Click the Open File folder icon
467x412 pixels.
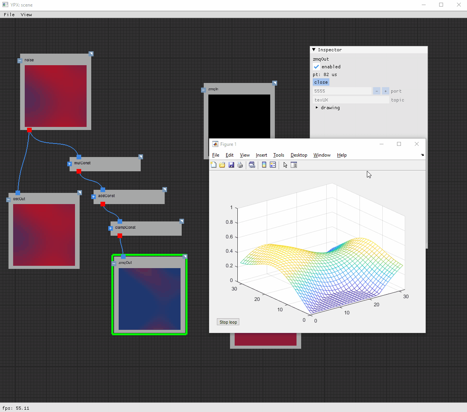click(x=222, y=165)
